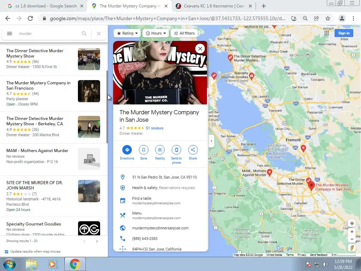This screenshot has width=361, height=271.
Task: Click the Mothers Against Murder map pin
Action: [270, 172]
